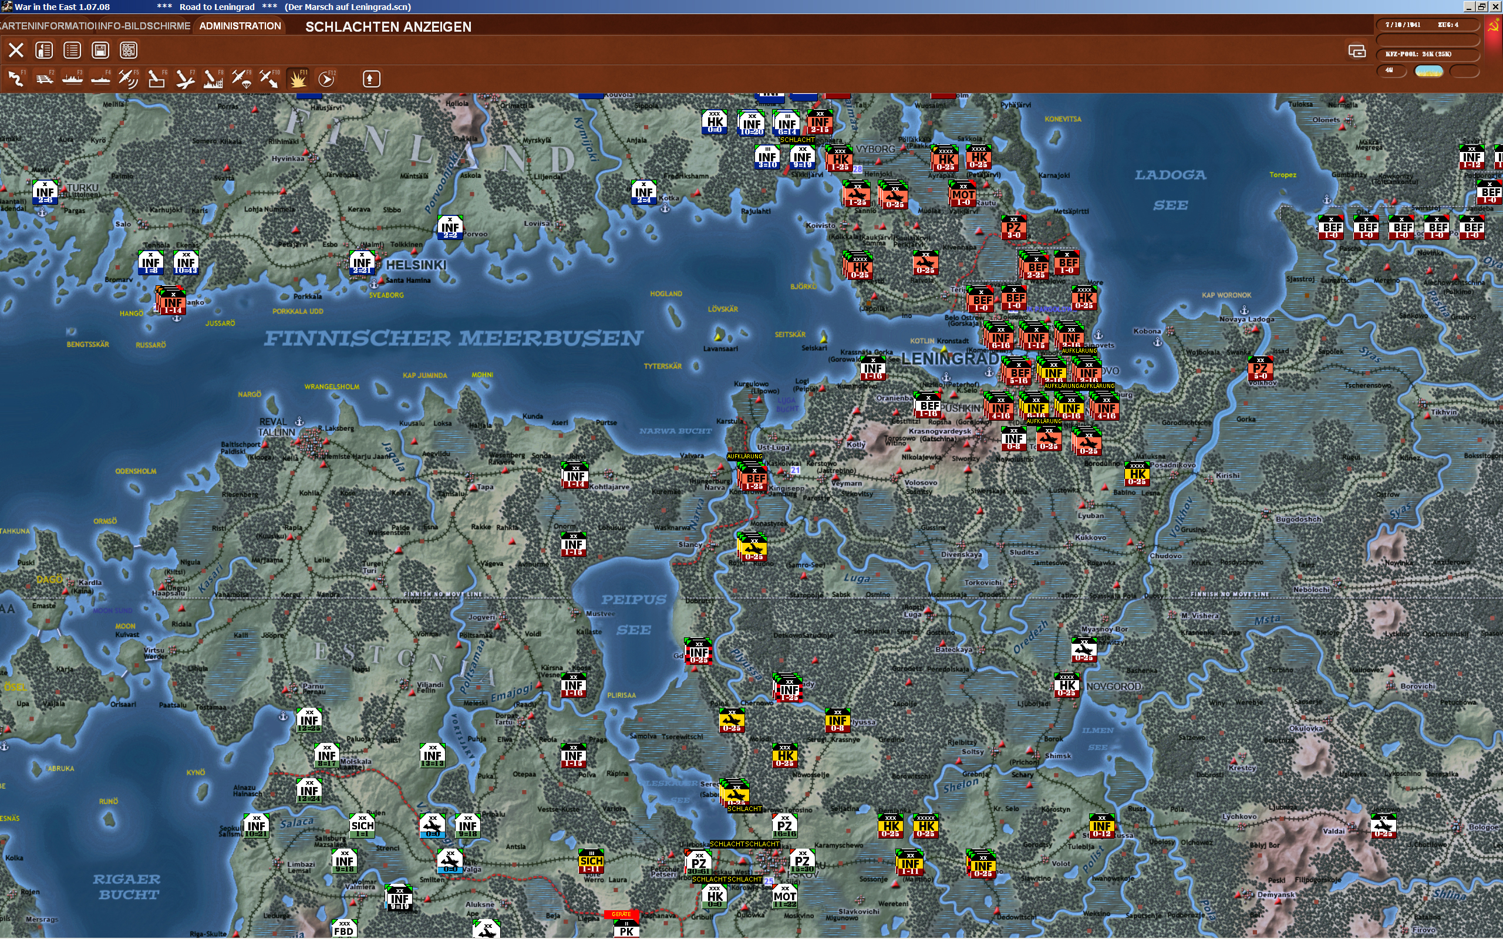The image size is (1503, 939).
Task: Toggle the F4 amphibious transport mode
Action: click(100, 79)
